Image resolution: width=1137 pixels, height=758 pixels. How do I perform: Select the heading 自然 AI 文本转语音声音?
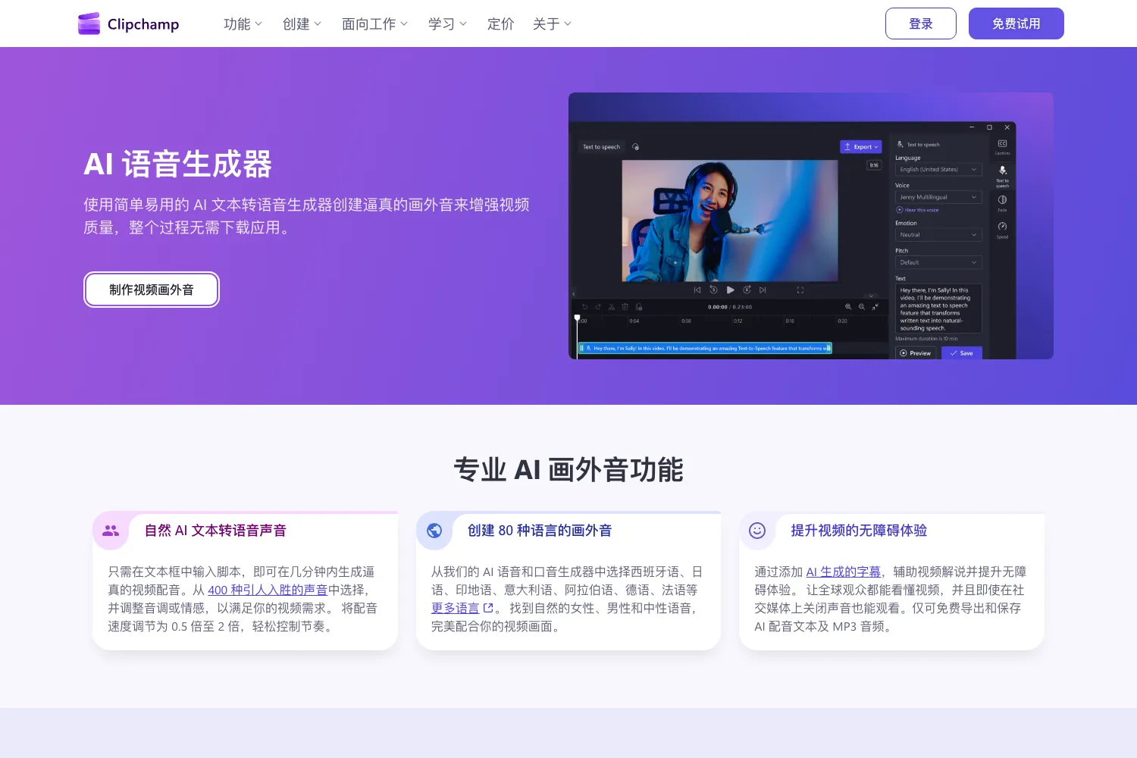point(215,531)
